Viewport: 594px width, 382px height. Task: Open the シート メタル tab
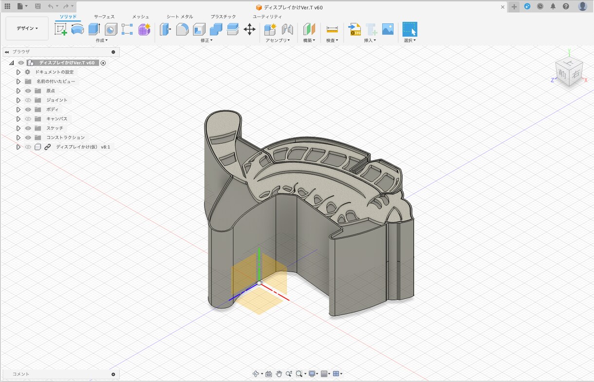[180, 17]
